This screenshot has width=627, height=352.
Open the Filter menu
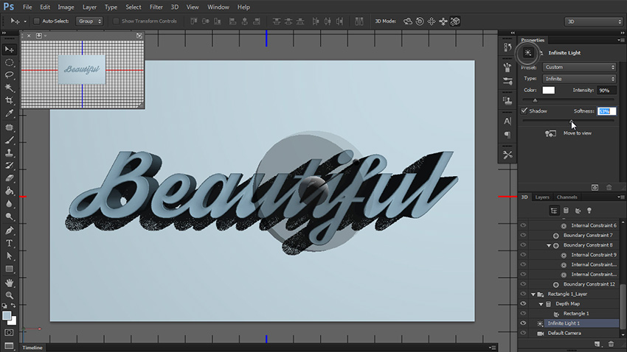[155, 7]
